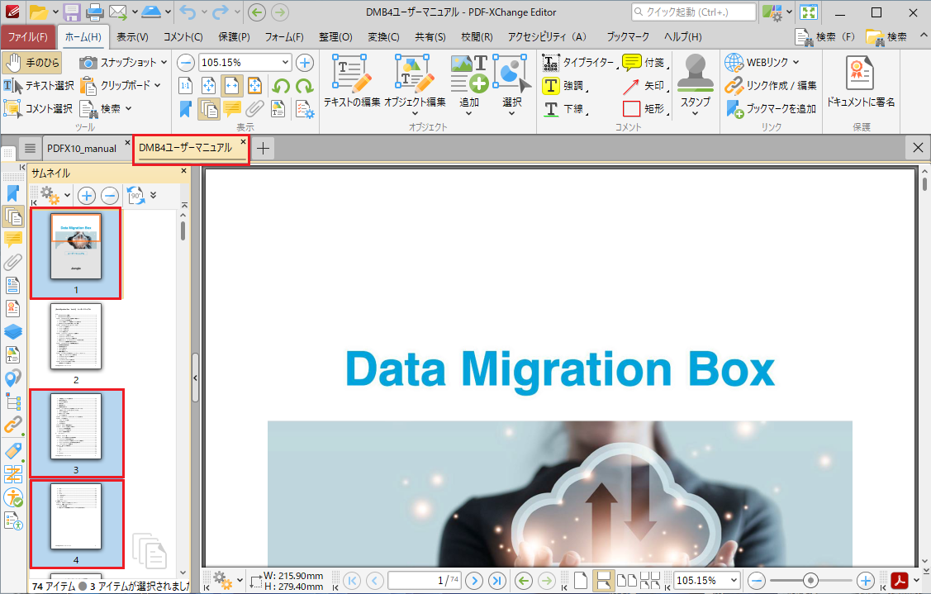Click the redo arrow in the title bar
Image resolution: width=931 pixels, height=594 pixels.
click(221, 12)
